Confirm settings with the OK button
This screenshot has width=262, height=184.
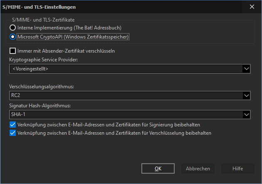pos(158,169)
